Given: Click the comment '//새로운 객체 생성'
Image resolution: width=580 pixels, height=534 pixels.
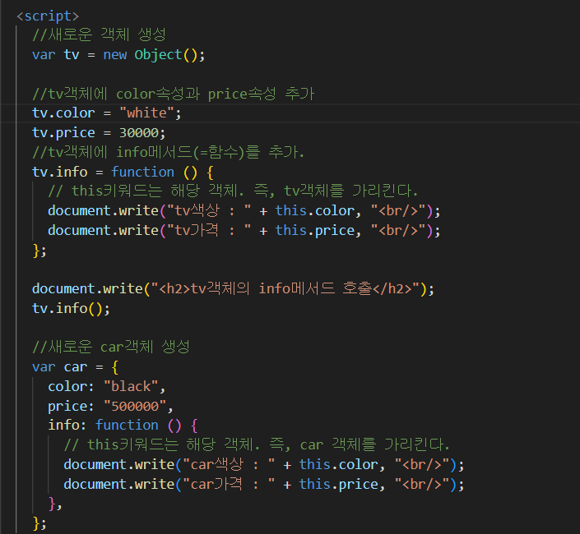Looking at the screenshot, I should 99,35.
